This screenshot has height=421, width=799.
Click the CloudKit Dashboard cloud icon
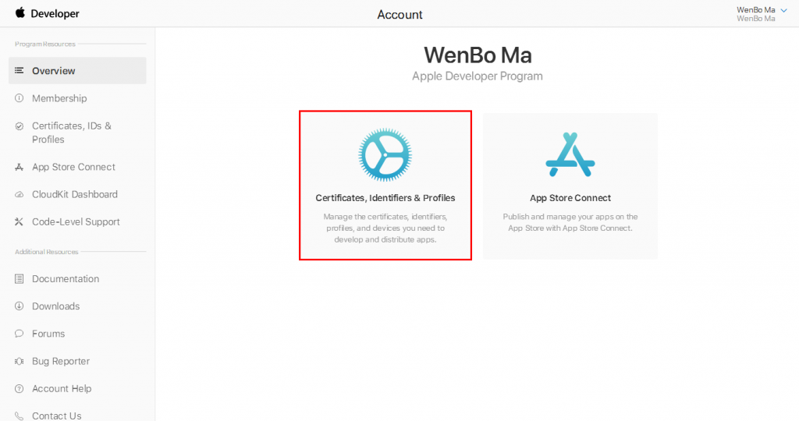click(20, 194)
